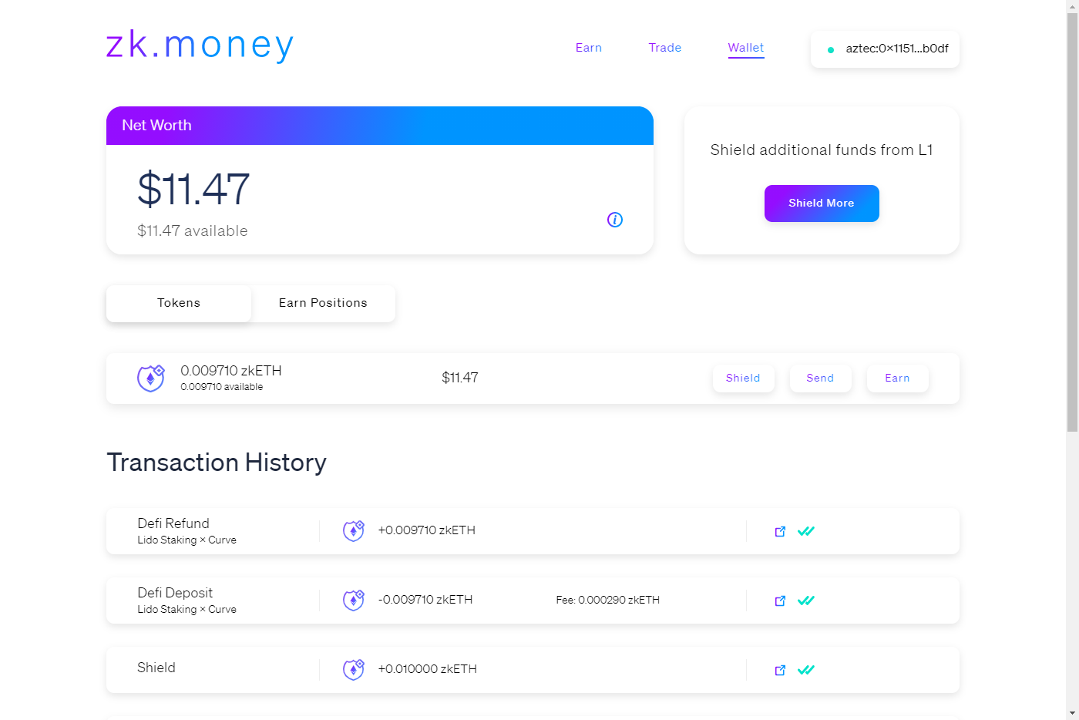The image size is (1079, 720).
Task: Click the Transaction History heading
Action: point(217,463)
